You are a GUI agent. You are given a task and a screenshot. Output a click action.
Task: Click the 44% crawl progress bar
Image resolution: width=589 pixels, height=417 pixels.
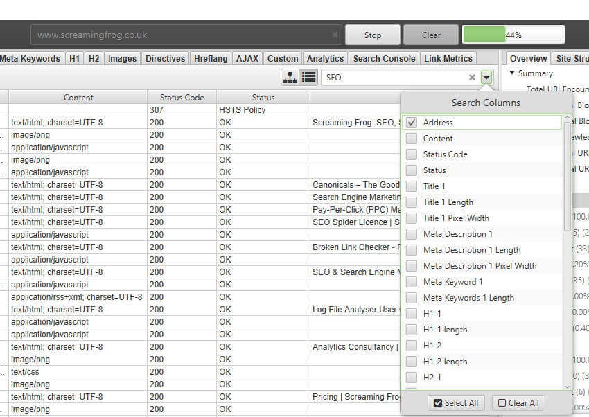[513, 35]
